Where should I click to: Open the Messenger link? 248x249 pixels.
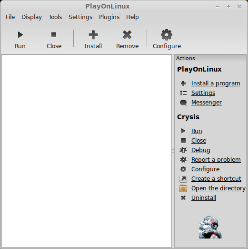coord(207,103)
